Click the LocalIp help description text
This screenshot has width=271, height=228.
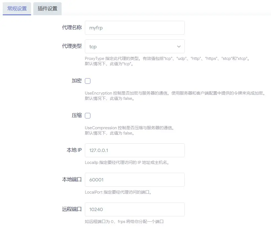(x=127, y=163)
